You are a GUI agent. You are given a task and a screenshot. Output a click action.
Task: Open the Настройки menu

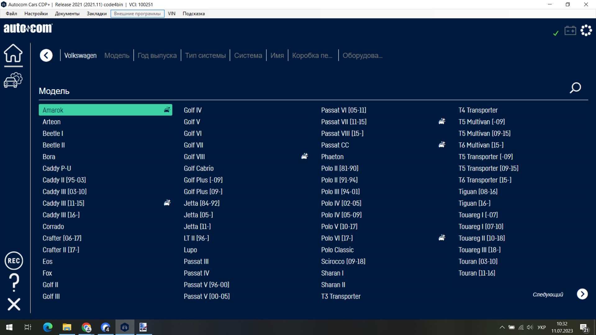pyautogui.click(x=36, y=14)
